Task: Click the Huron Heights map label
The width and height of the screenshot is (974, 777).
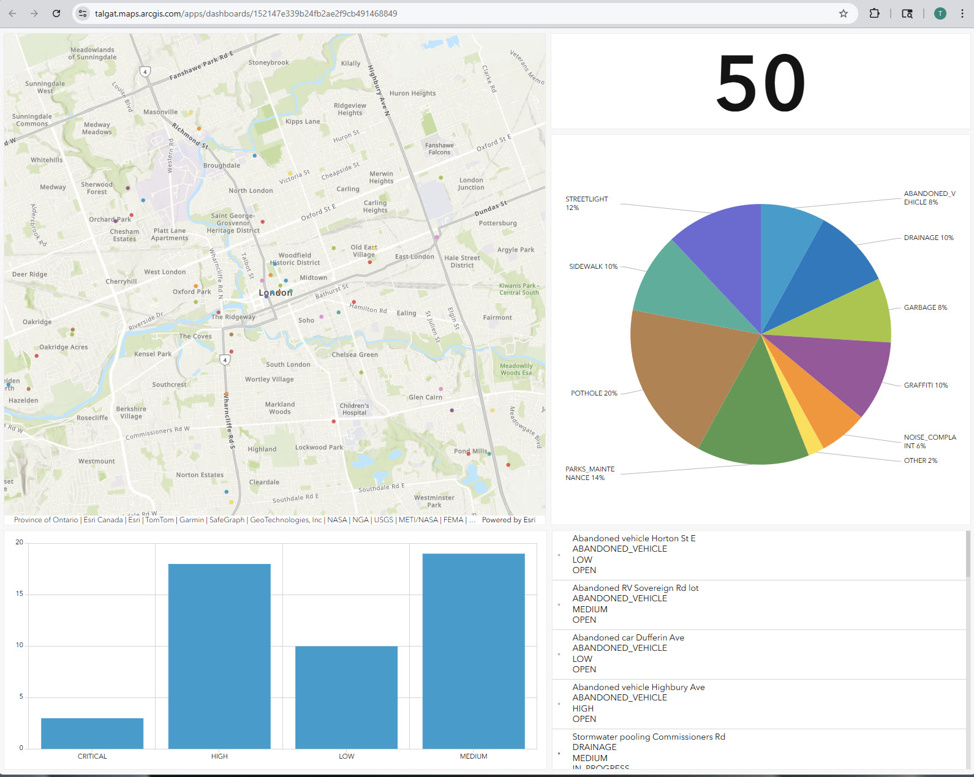Action: 412,93
